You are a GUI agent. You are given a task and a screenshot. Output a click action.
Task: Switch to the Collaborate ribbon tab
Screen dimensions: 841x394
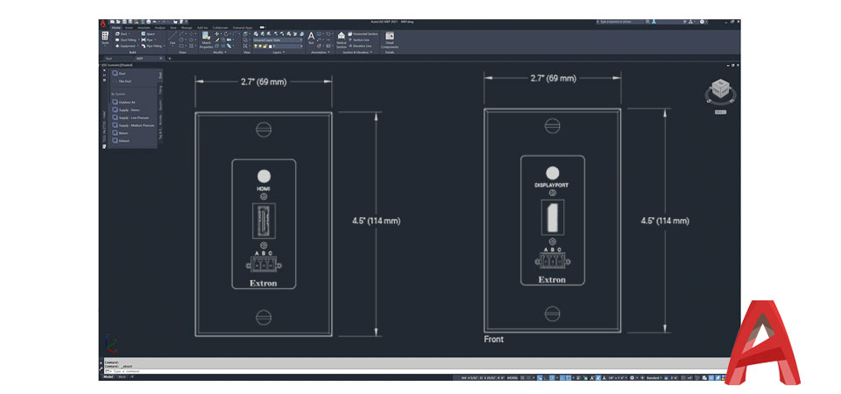tap(221, 28)
